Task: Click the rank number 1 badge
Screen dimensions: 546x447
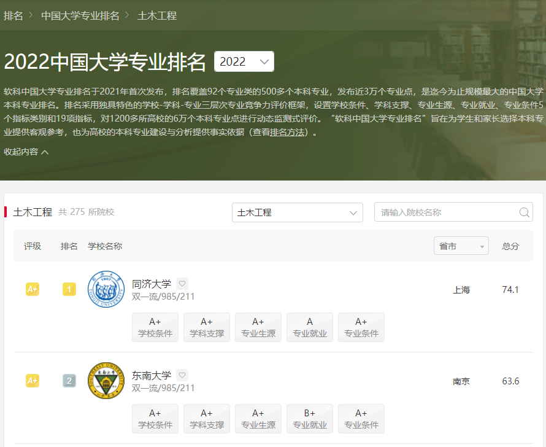Action: (69, 289)
